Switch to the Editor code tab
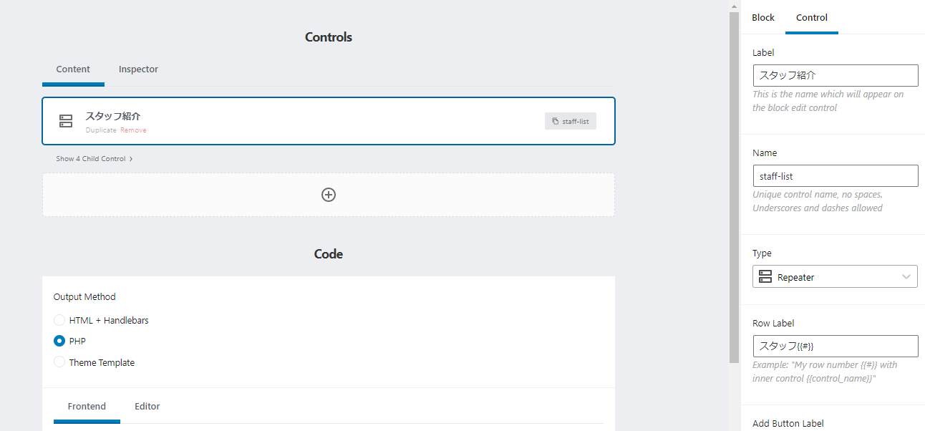This screenshot has width=925, height=431. [147, 407]
